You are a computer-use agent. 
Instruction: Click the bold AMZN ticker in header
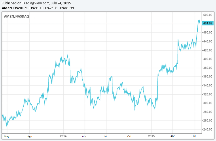pos(7,8)
